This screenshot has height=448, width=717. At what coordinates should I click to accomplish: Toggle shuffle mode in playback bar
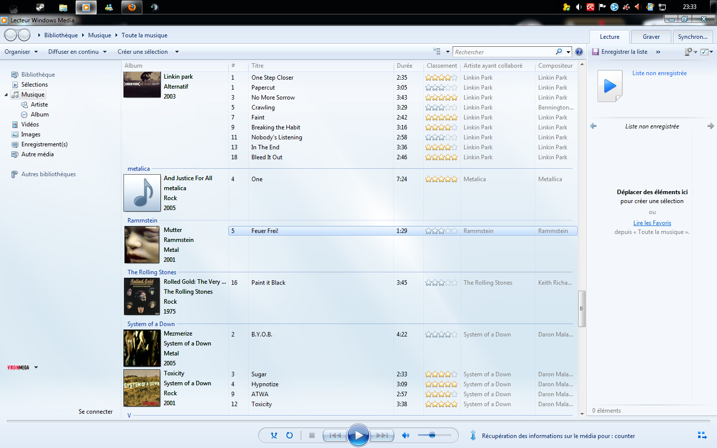pos(274,436)
